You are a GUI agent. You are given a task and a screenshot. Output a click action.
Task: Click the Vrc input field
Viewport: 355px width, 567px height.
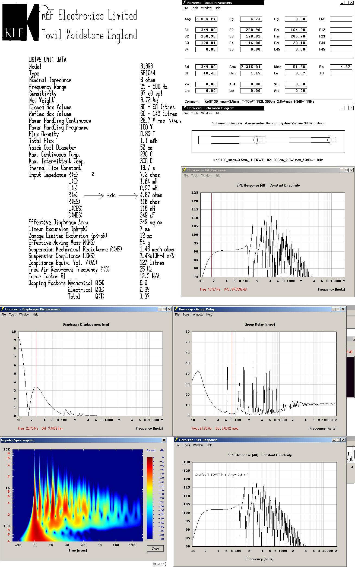206,84
